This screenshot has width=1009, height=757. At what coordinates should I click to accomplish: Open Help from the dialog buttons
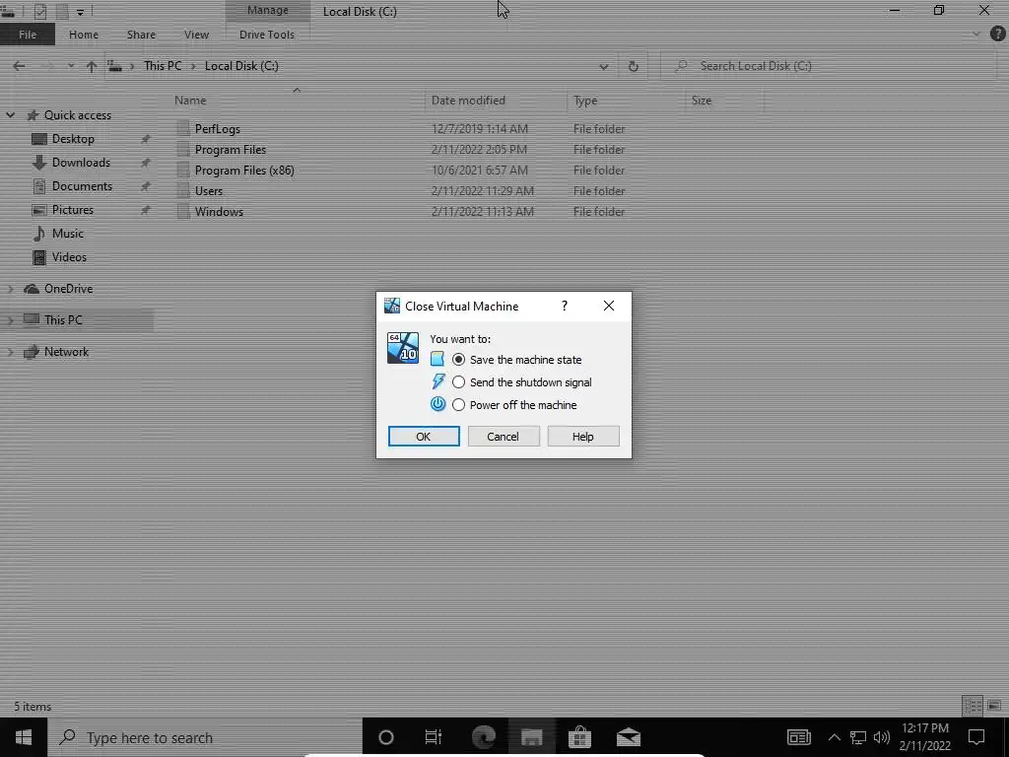click(583, 437)
